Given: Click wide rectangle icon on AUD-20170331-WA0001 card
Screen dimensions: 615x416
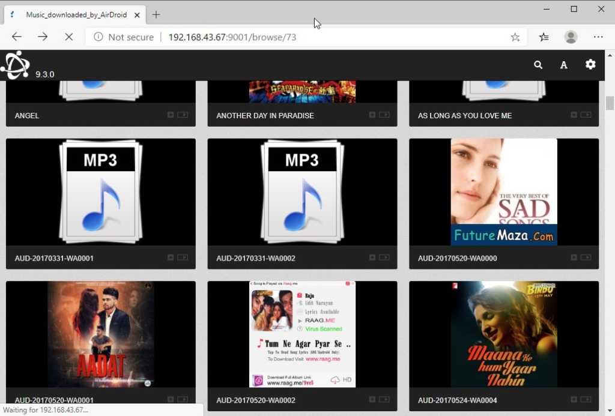Looking at the screenshot, I should [x=183, y=258].
